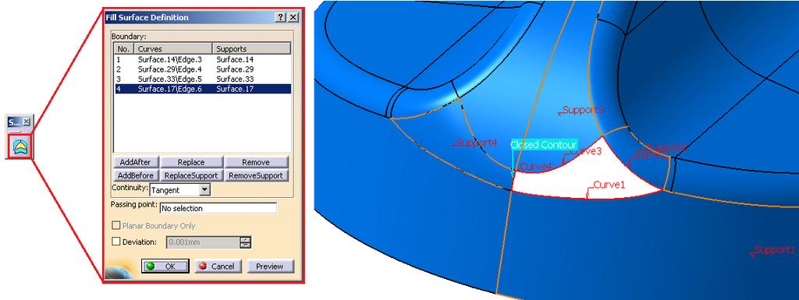799x300 pixels.
Task: Click the AddAfter button
Action: tap(136, 162)
